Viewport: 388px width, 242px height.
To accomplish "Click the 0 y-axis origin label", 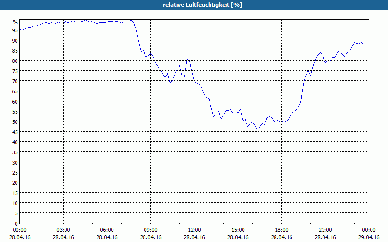I will (x=16, y=224).
